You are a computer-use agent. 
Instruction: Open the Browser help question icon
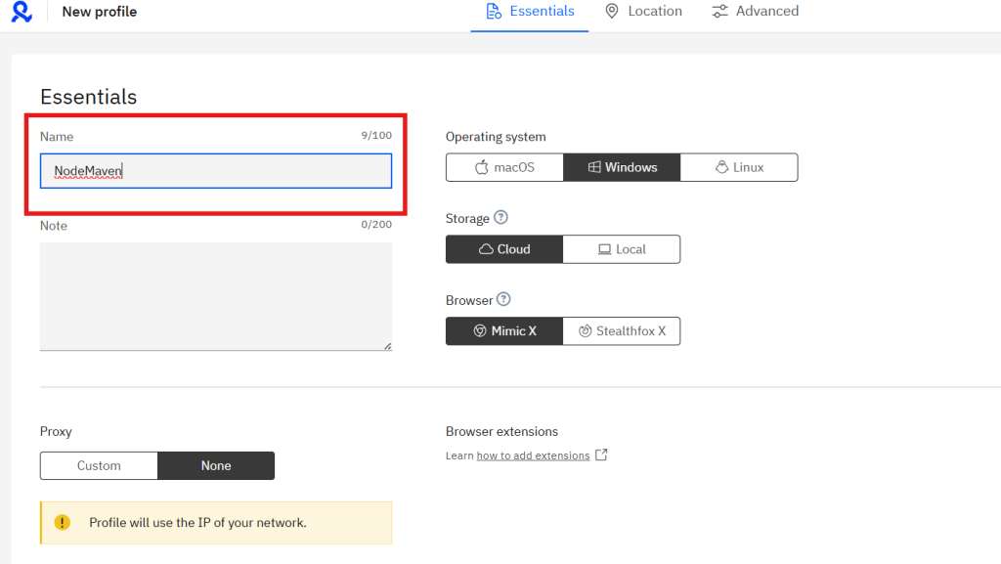504,299
